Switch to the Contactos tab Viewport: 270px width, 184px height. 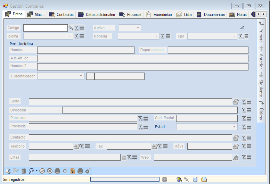tap(62, 15)
